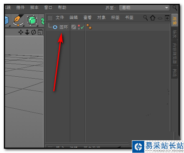The width and height of the screenshot is (184, 153).
Task: Click the new window plus icon
Action: pyautogui.click(x=167, y=18)
